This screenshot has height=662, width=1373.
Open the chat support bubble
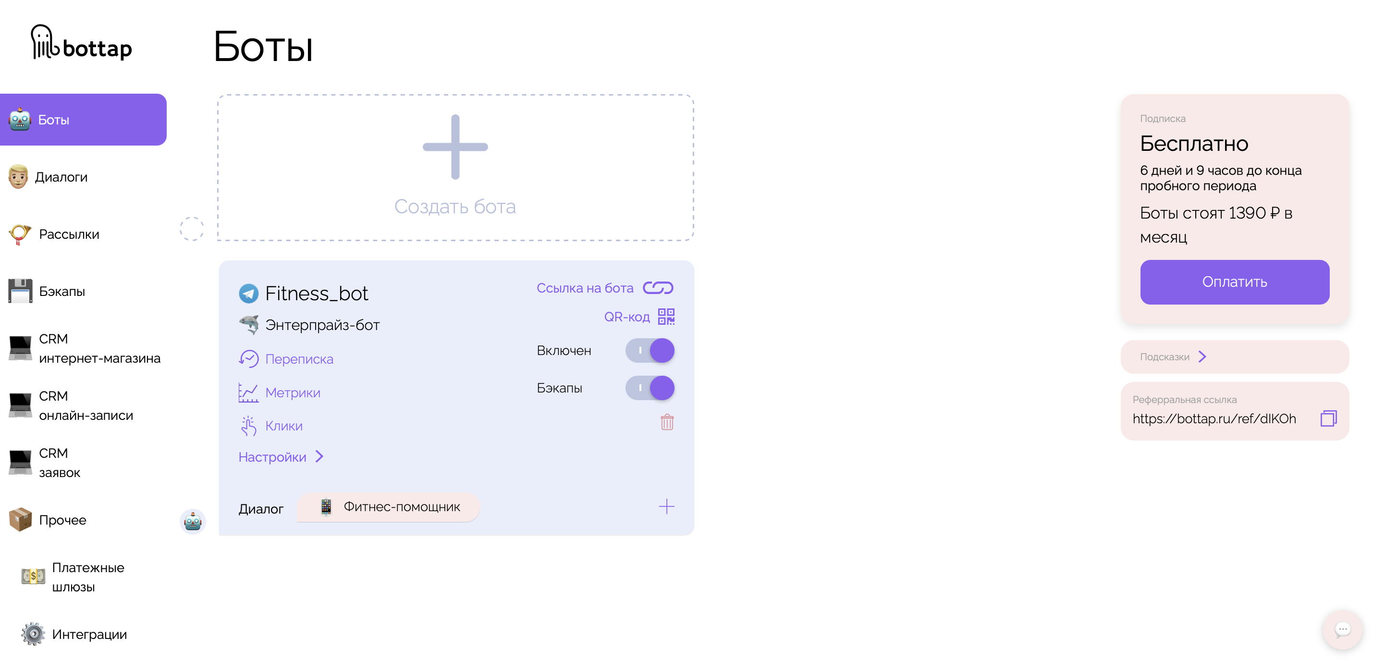[1342, 629]
